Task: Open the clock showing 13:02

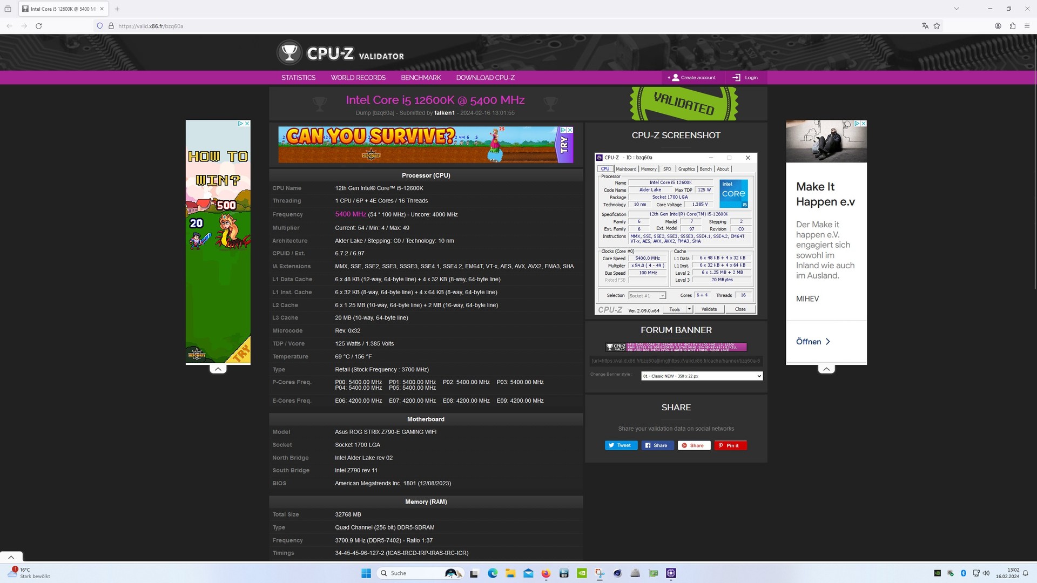Action: 1008,573
